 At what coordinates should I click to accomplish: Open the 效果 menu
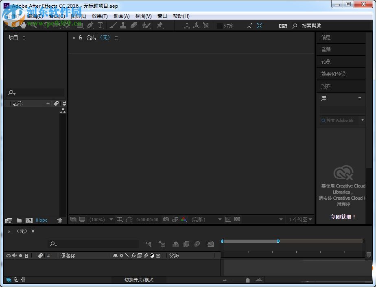[99, 16]
